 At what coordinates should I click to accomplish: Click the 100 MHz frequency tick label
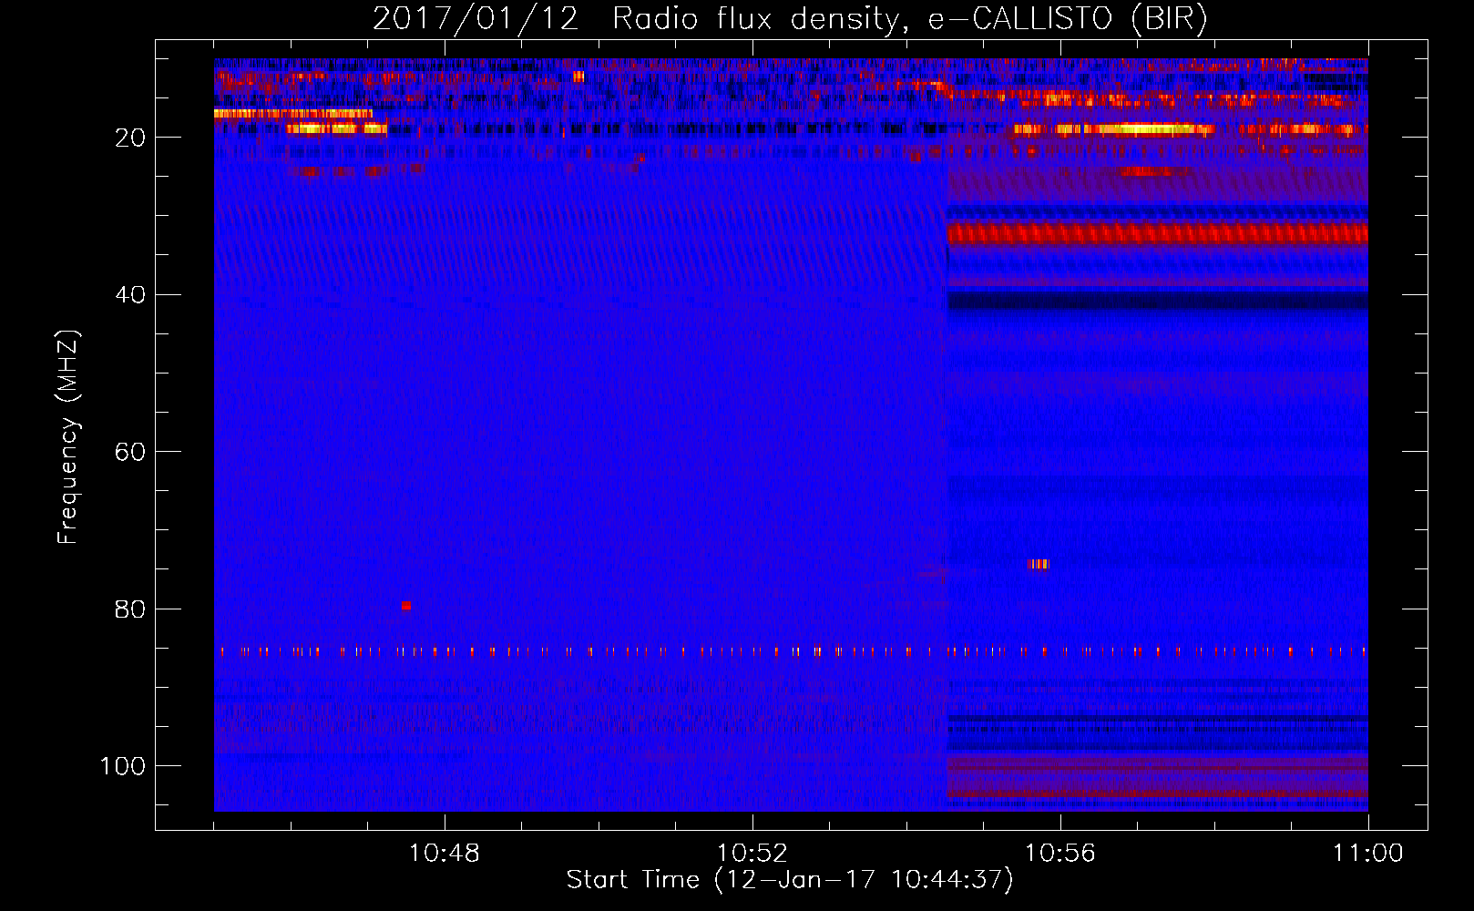coord(123,766)
